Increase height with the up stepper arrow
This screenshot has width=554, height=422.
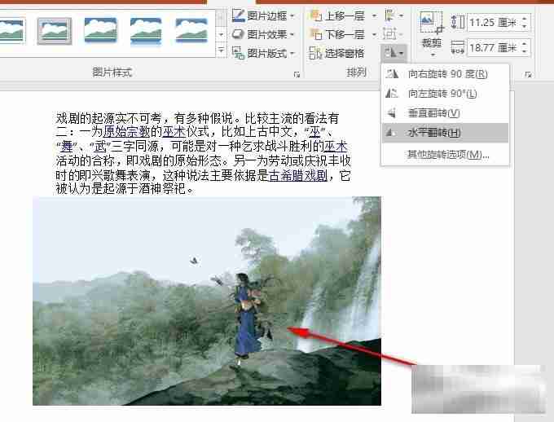[x=525, y=19]
